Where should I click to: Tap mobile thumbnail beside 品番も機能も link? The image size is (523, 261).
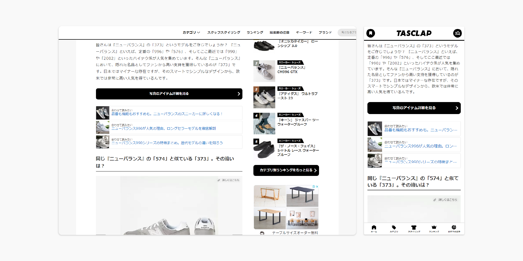click(x=375, y=129)
